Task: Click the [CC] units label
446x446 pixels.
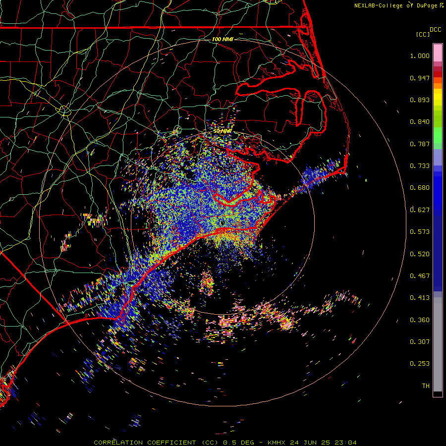Action: click(422, 34)
